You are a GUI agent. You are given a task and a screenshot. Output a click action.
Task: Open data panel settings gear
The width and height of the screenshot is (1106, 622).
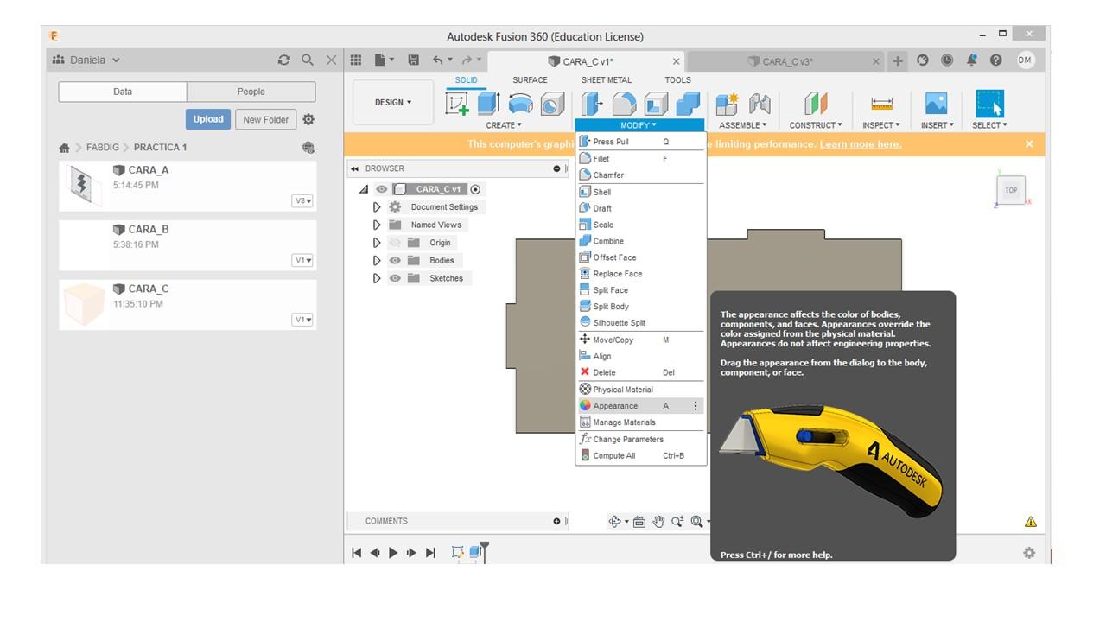(x=308, y=119)
